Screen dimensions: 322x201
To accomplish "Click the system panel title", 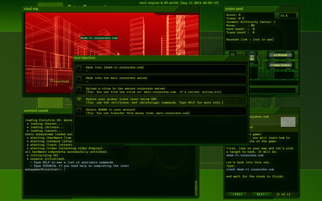I will coord(234,9).
